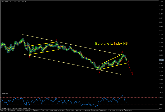Click the '2 Nov 08:00' time label
The height and width of the screenshot is (112, 165).
(62, 110)
